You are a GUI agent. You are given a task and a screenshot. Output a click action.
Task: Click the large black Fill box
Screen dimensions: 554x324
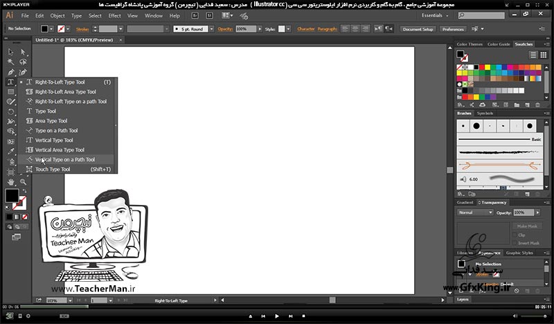click(12, 195)
